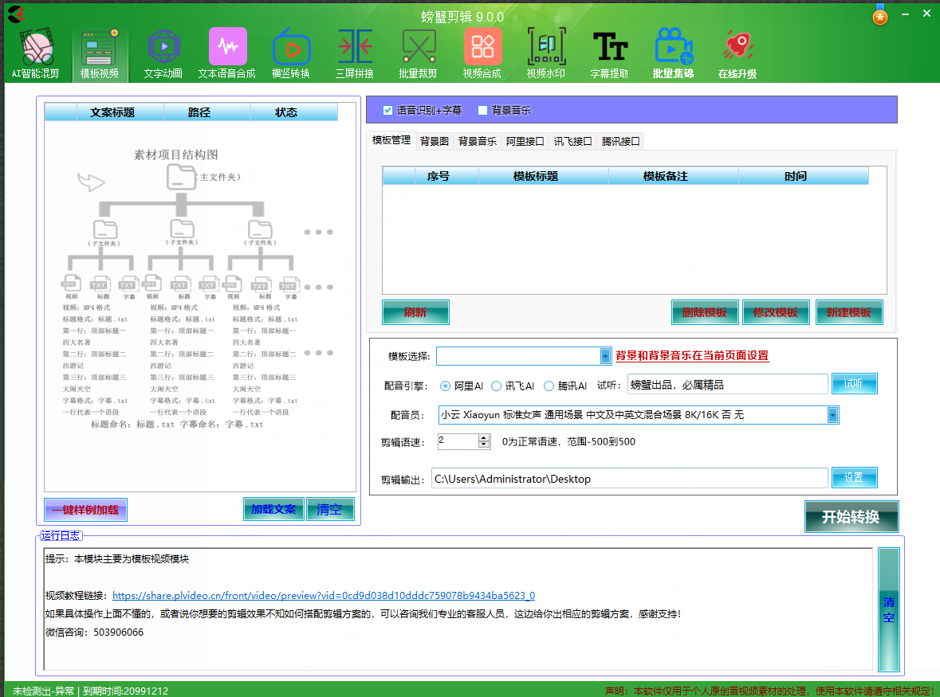Select the 文字动画 toolbar icon

pos(163,48)
